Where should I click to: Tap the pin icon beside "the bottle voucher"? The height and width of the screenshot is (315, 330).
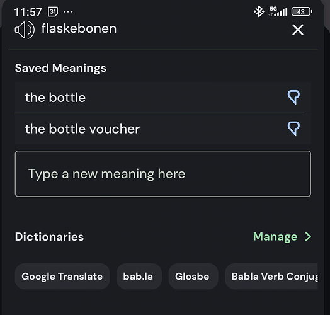click(293, 129)
